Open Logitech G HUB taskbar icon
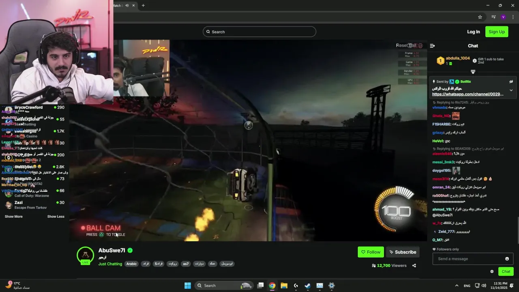The height and width of the screenshot is (292, 519). coord(296,286)
